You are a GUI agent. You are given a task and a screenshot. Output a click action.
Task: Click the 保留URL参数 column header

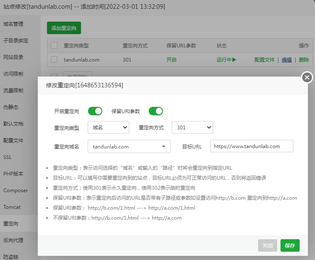click(x=181, y=46)
